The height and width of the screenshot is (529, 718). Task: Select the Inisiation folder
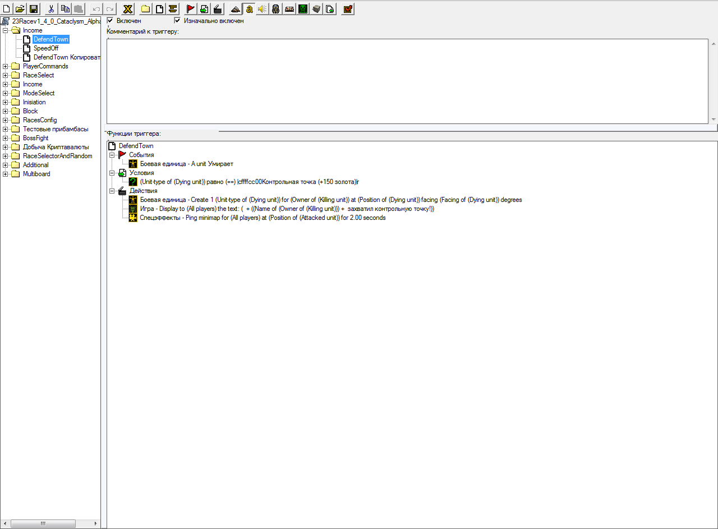(x=34, y=102)
